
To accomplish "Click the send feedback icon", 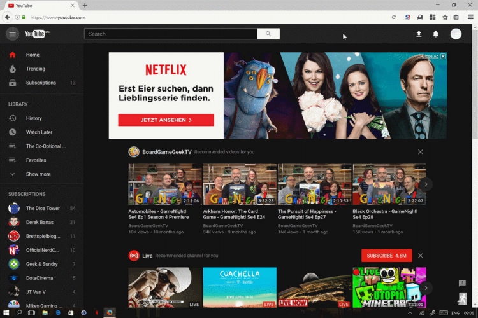I will [462, 283].
